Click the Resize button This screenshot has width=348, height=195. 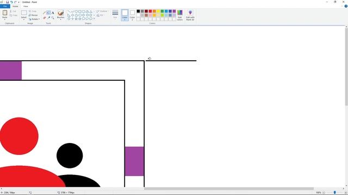coord(33,15)
